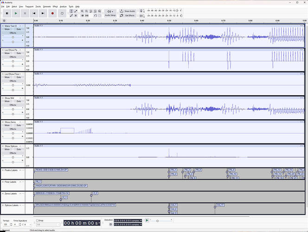
Task: Open the Generate menu
Action: click(x=47, y=6)
